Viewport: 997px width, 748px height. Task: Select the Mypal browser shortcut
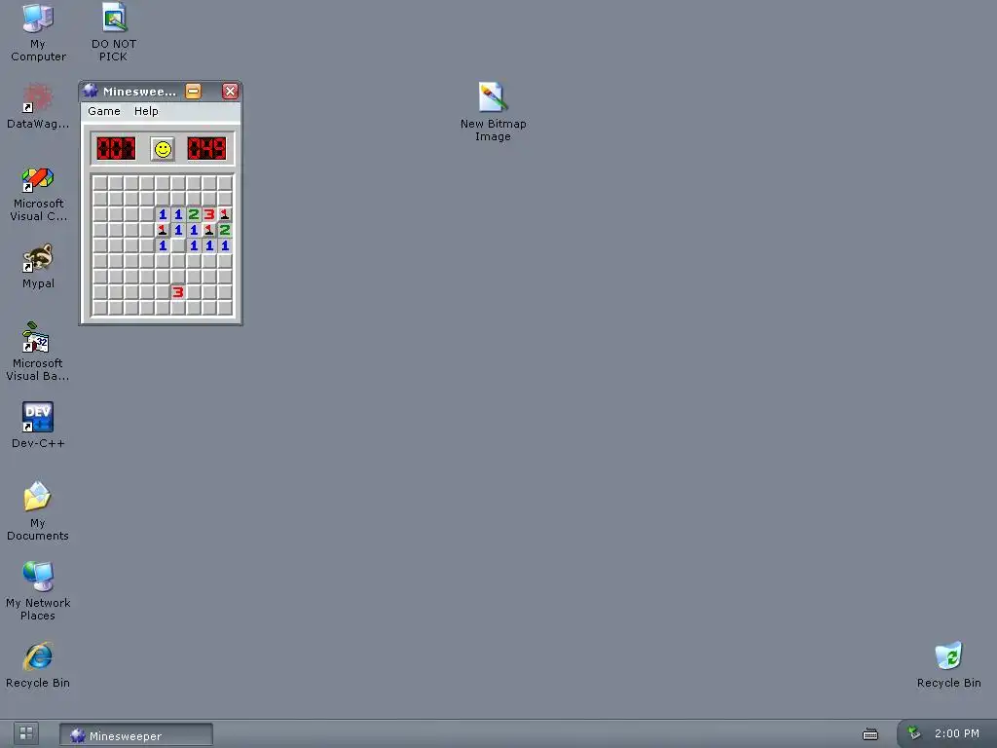pyautogui.click(x=38, y=267)
